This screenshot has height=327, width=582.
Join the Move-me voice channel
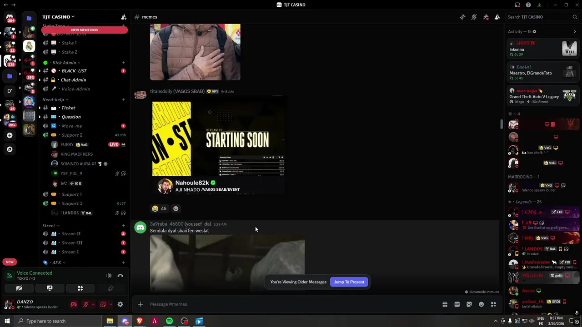point(84,126)
